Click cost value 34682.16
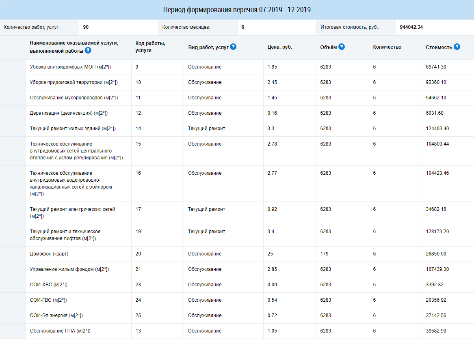The height and width of the screenshot is (339, 474). point(436,209)
